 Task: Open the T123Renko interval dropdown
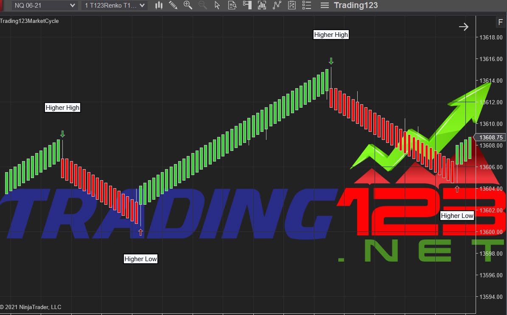(115, 6)
